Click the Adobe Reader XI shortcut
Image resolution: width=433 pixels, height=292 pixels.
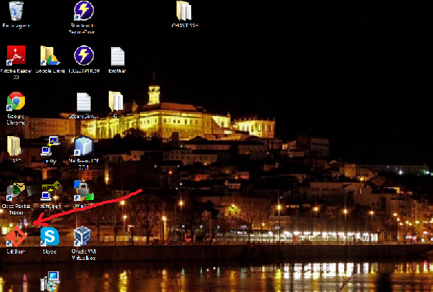click(16, 56)
